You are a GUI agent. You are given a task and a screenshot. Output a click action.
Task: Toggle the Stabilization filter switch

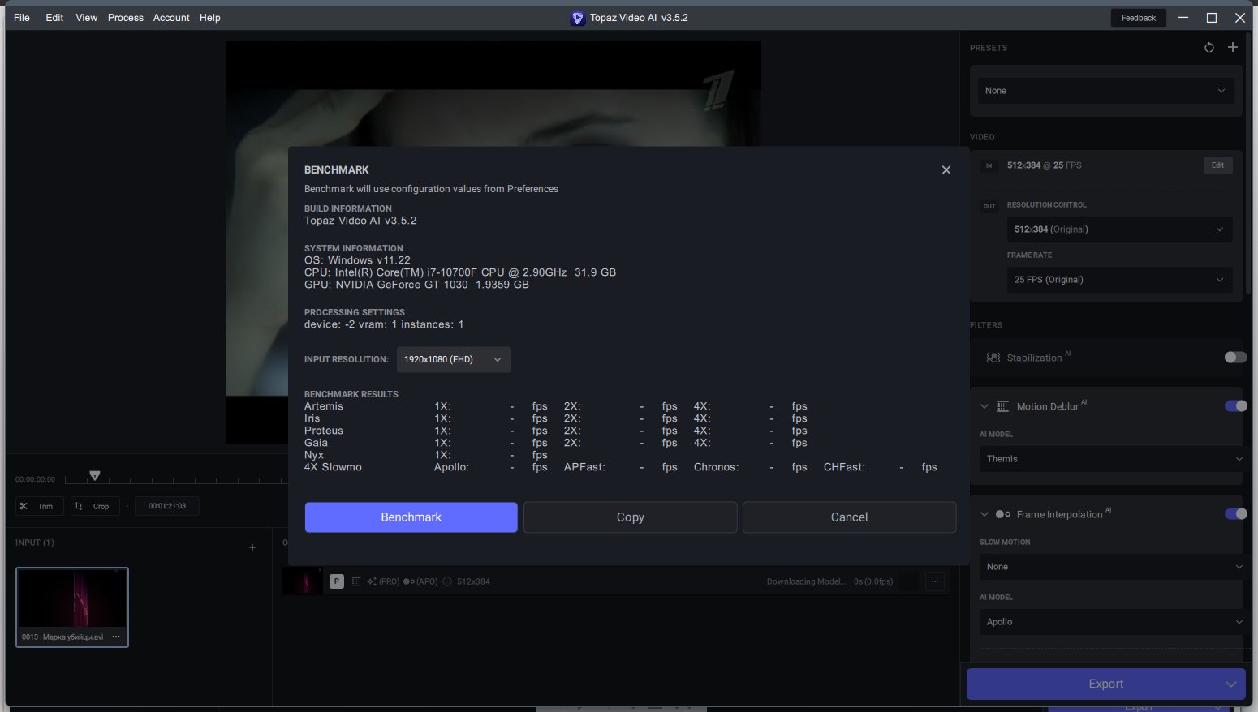tap(1235, 358)
